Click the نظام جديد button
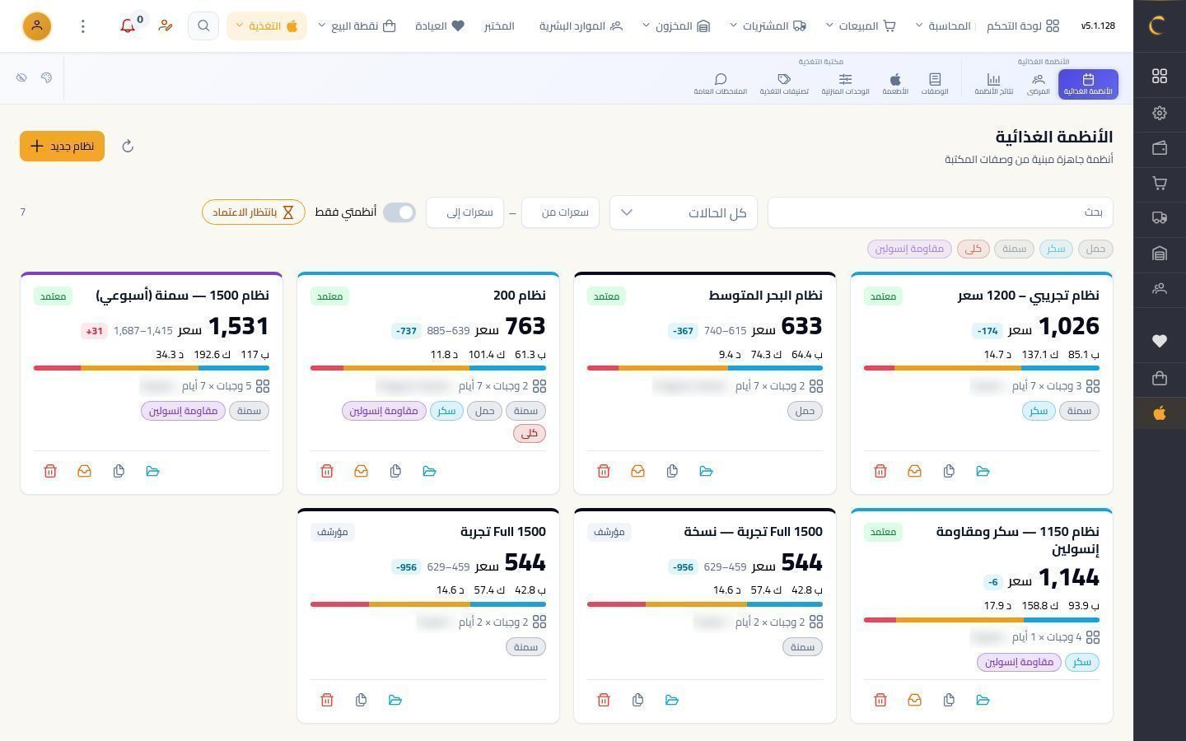 point(62,147)
